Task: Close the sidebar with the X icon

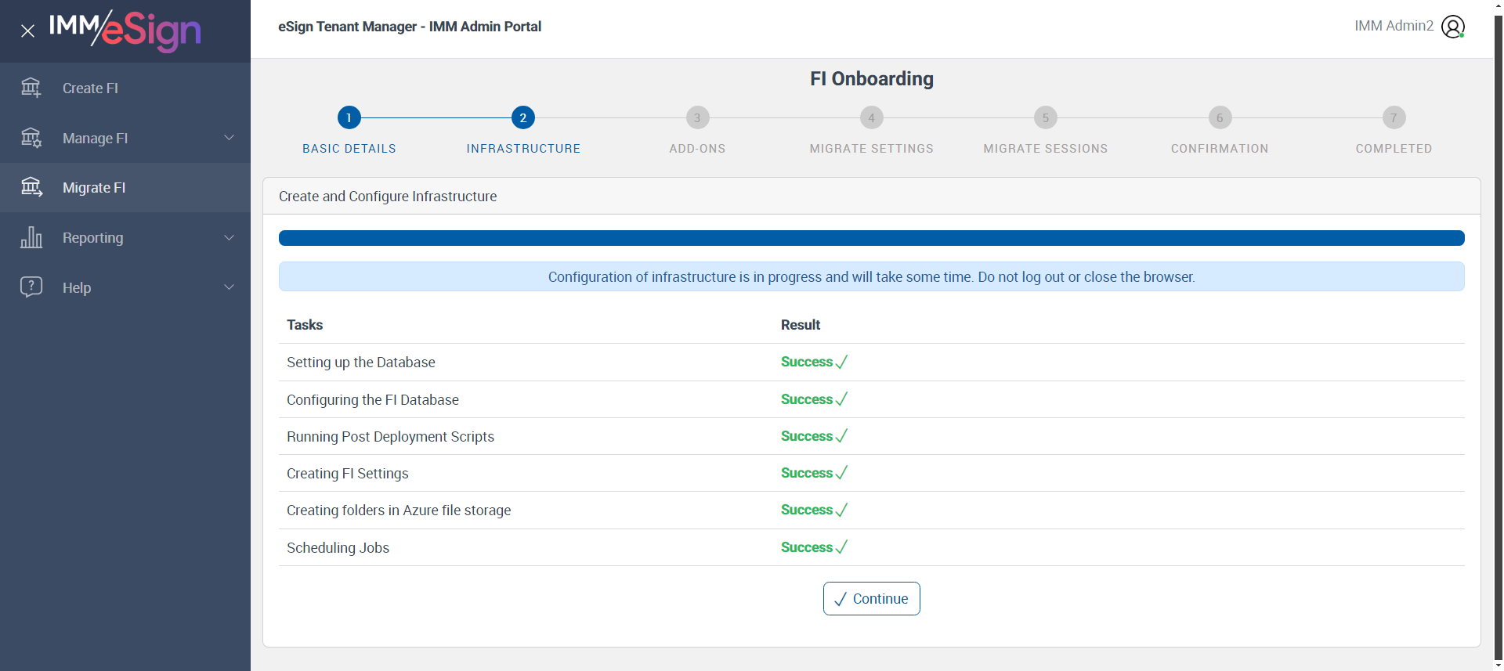Action: coord(27,31)
